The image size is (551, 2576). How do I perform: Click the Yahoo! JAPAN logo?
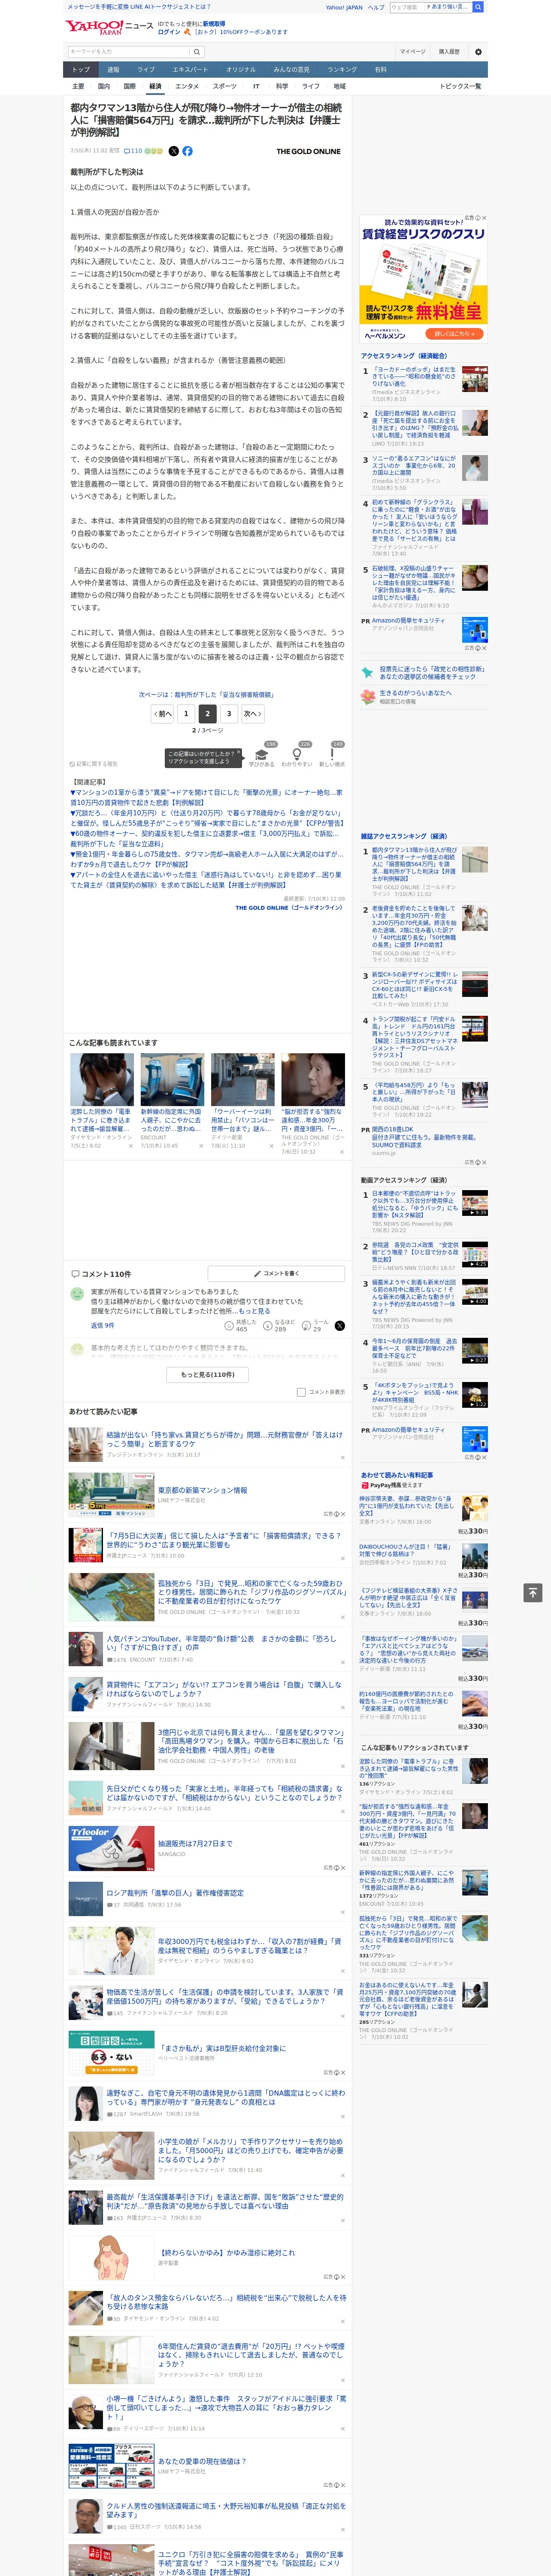coord(95,27)
